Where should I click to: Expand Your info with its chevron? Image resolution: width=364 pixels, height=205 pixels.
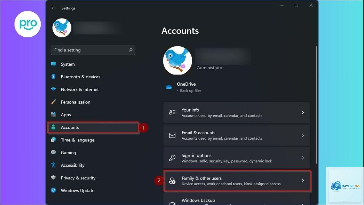(x=303, y=112)
